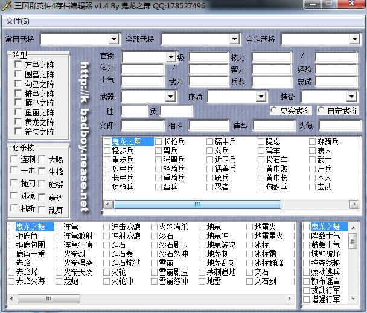367x313 pixels.
Task: Open the 文件(S) menu
Action: click(x=18, y=21)
